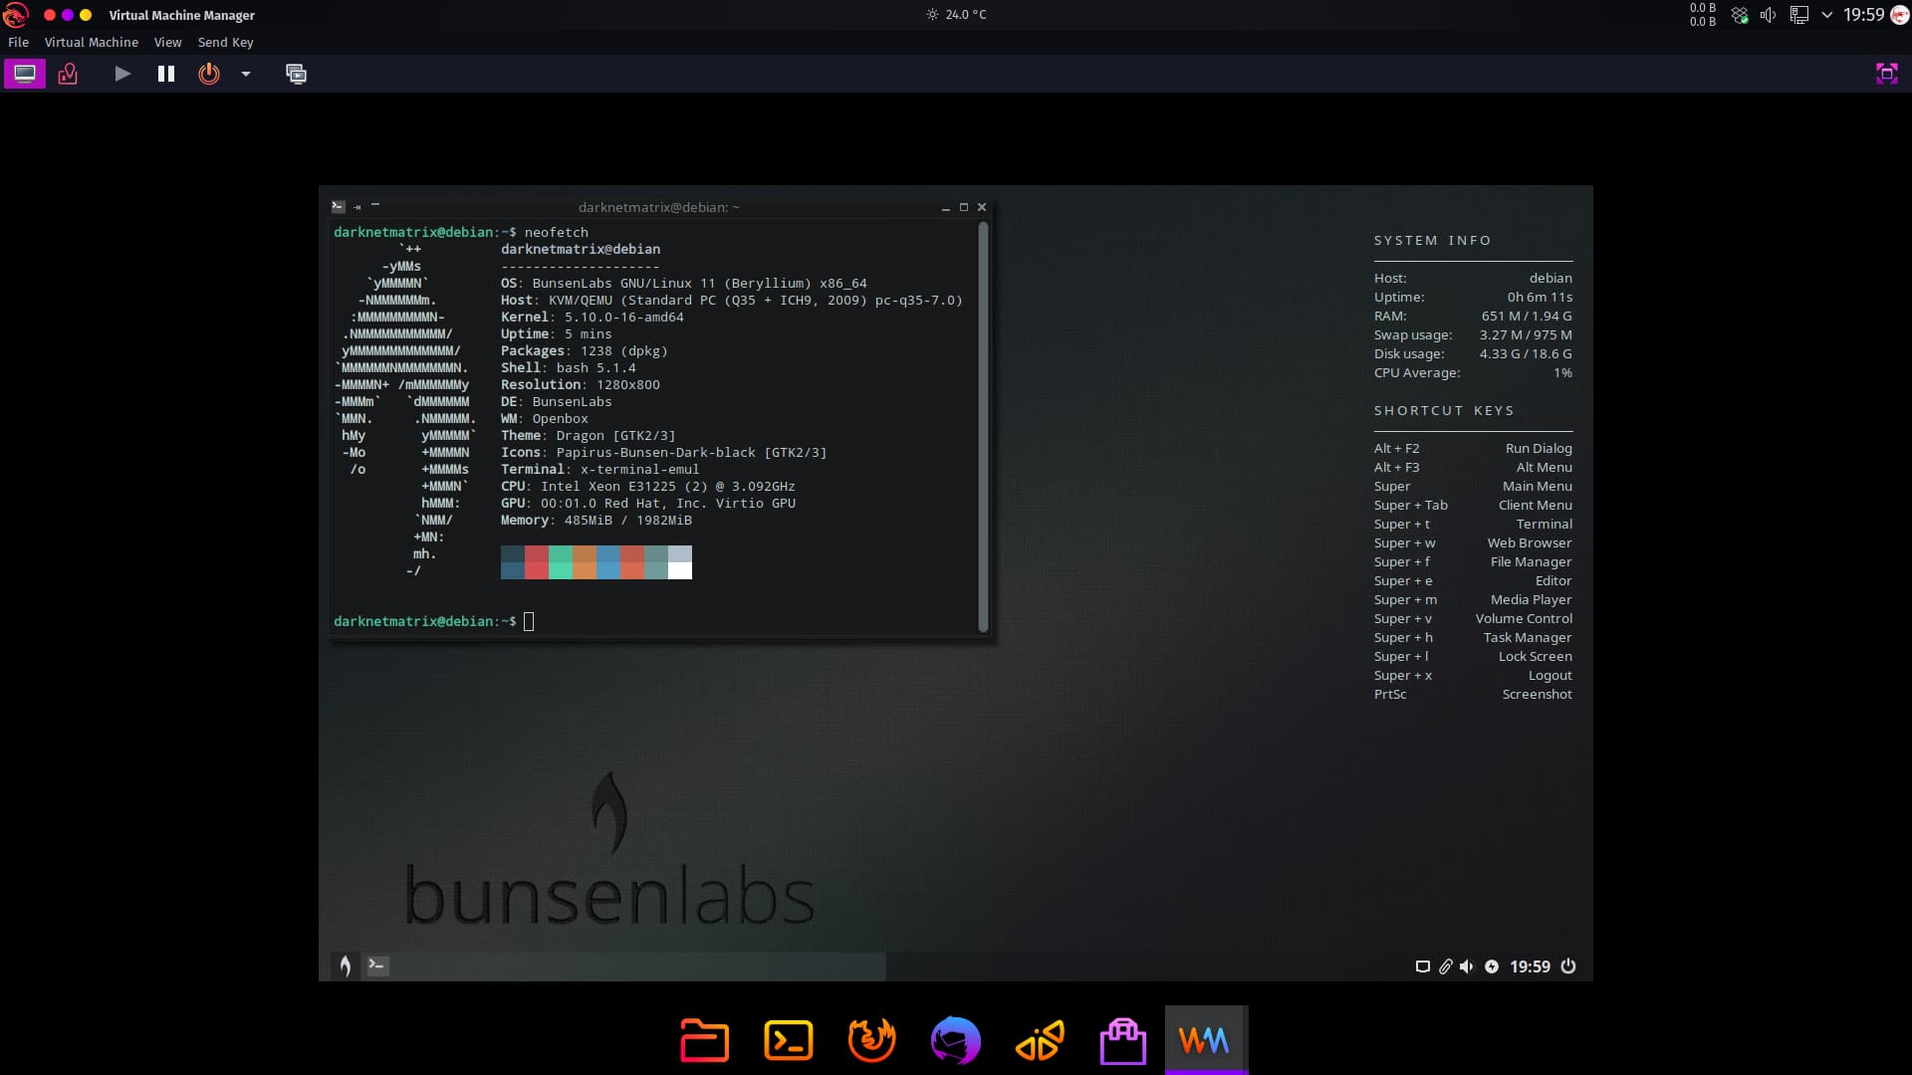Open the File menu
Screen dimensions: 1912x1075
[19, 42]
